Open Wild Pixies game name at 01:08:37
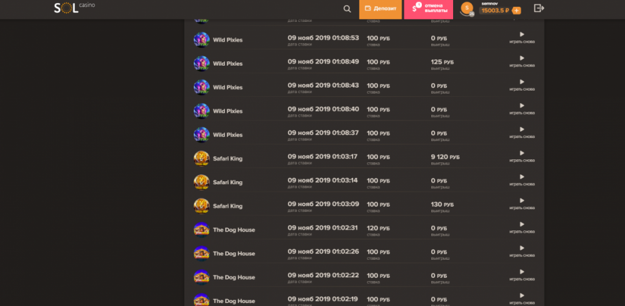 pyautogui.click(x=227, y=135)
